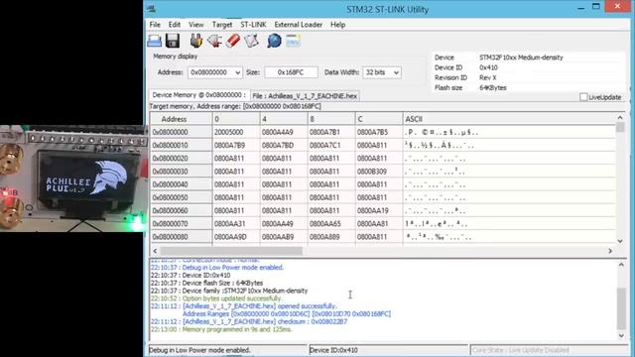Click the log panel up scroll arrow
The image size is (635, 357).
(621, 265)
